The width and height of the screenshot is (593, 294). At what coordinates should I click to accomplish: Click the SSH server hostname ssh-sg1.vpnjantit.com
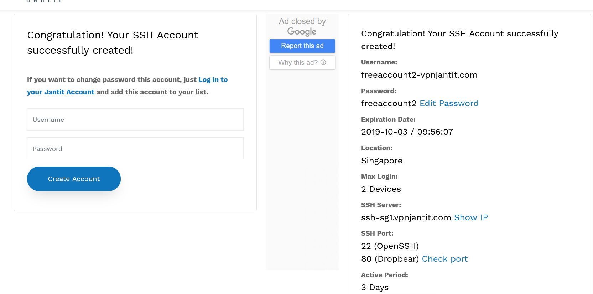pos(406,217)
